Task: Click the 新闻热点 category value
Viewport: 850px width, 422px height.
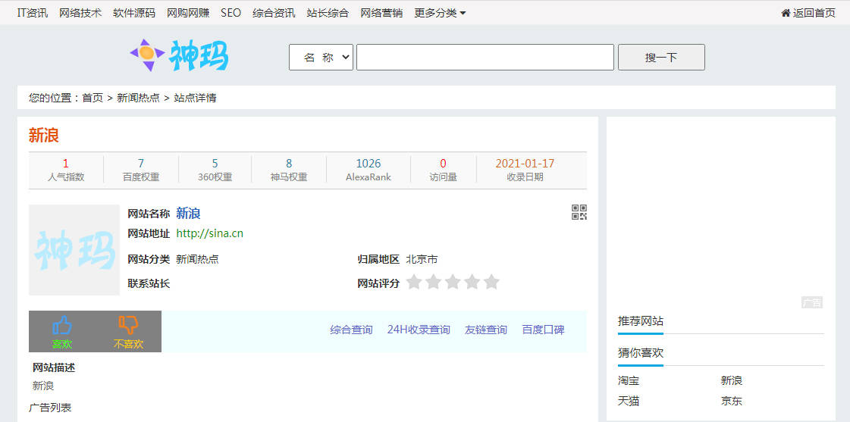Action: tap(197, 259)
